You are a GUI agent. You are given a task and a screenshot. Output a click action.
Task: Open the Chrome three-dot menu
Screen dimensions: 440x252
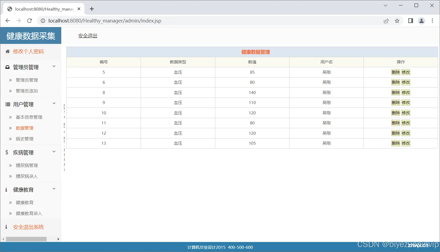pos(432,21)
